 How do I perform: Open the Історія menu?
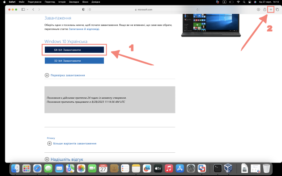[x=62, y=2]
